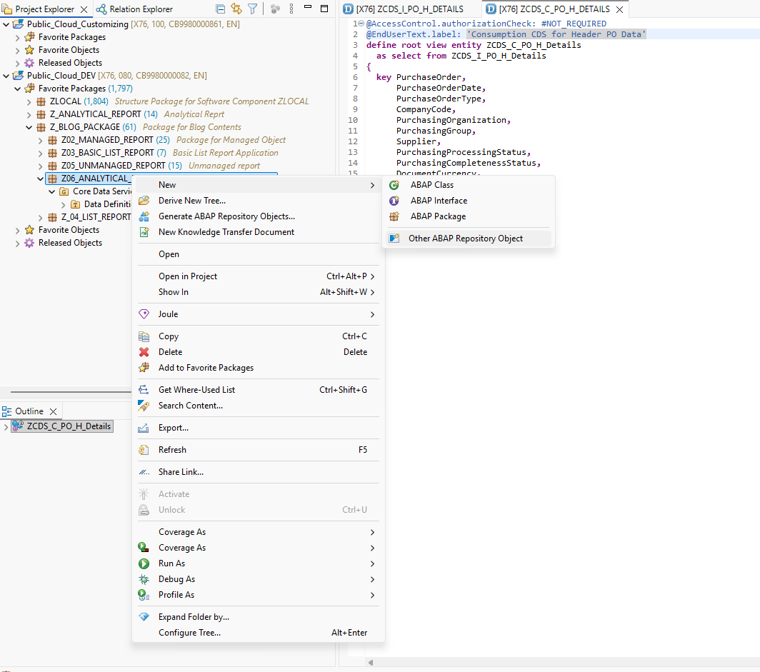The width and height of the screenshot is (760, 672).
Task: Click the editor horizontal scrollbar left arrow
Action: pyautogui.click(x=371, y=662)
